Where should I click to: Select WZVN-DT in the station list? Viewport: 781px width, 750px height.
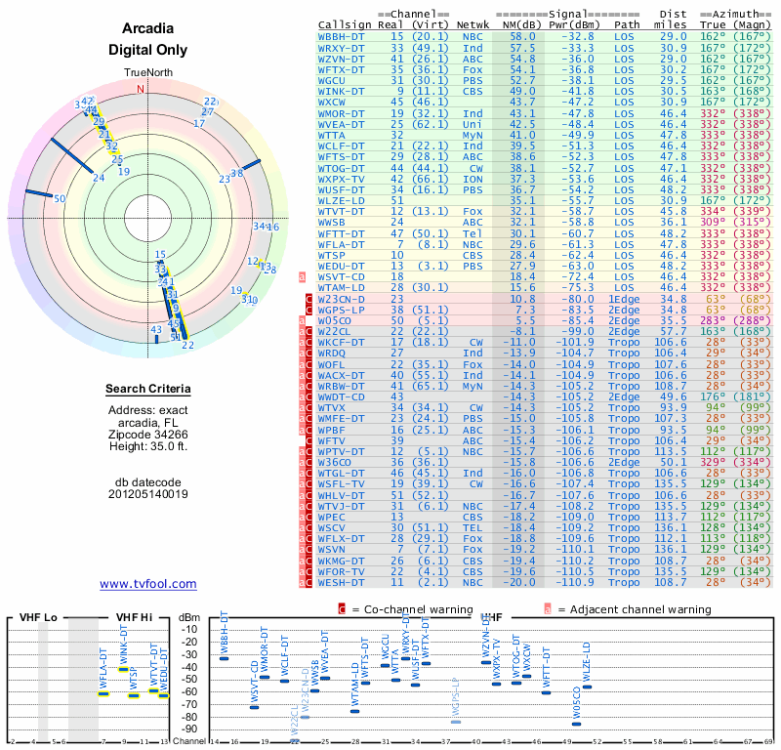pyautogui.click(x=341, y=59)
